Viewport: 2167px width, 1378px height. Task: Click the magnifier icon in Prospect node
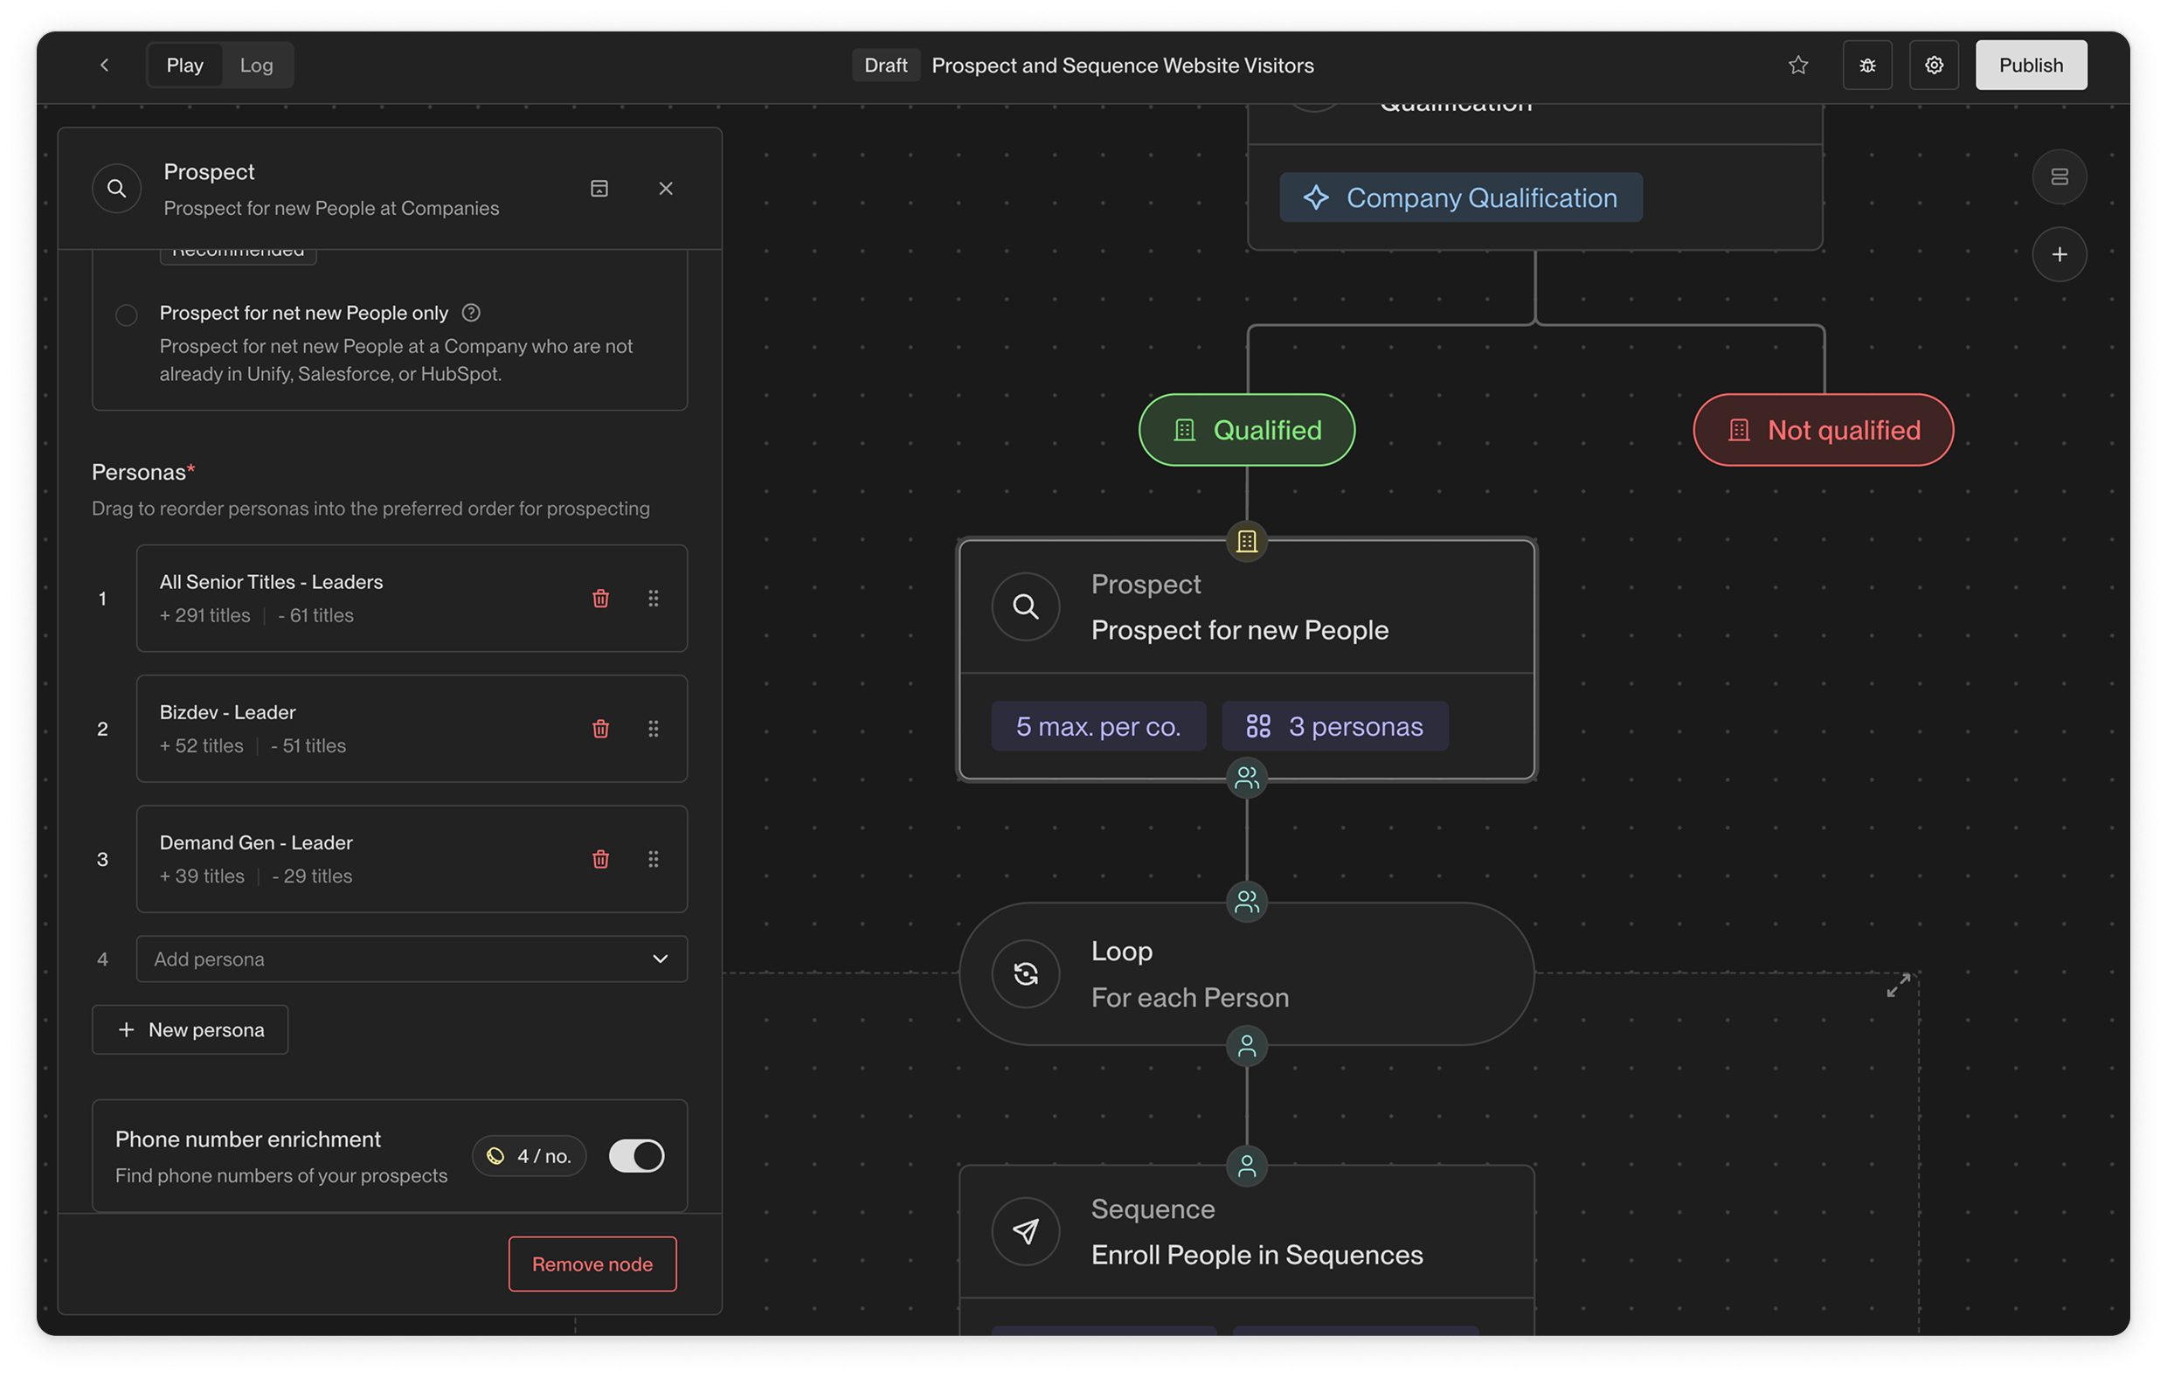point(1026,606)
